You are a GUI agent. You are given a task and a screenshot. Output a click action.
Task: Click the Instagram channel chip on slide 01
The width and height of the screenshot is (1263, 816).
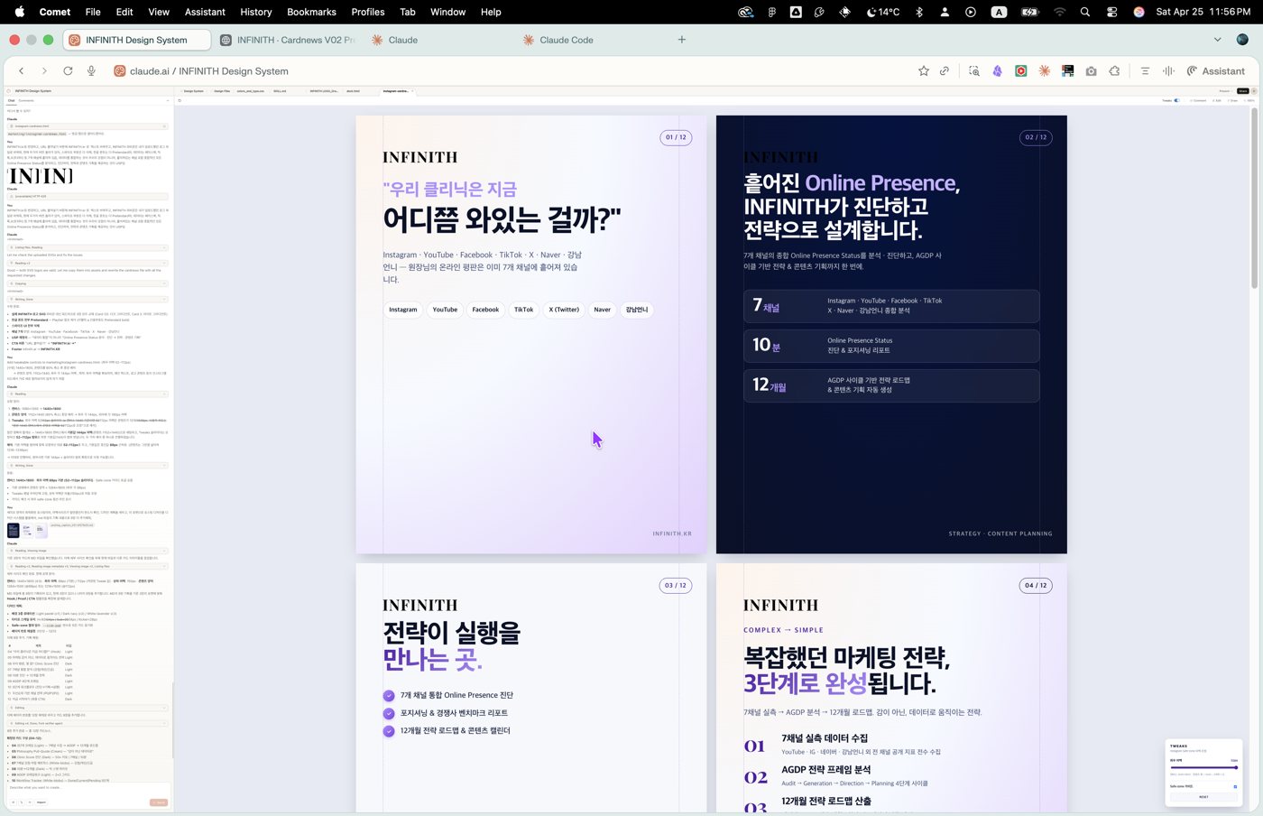click(403, 310)
